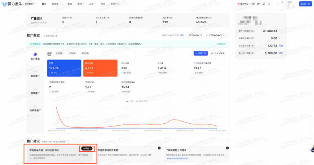Switch to the 全站推广 tab
Viewport: 314px width, 165px height.
pos(60,53)
